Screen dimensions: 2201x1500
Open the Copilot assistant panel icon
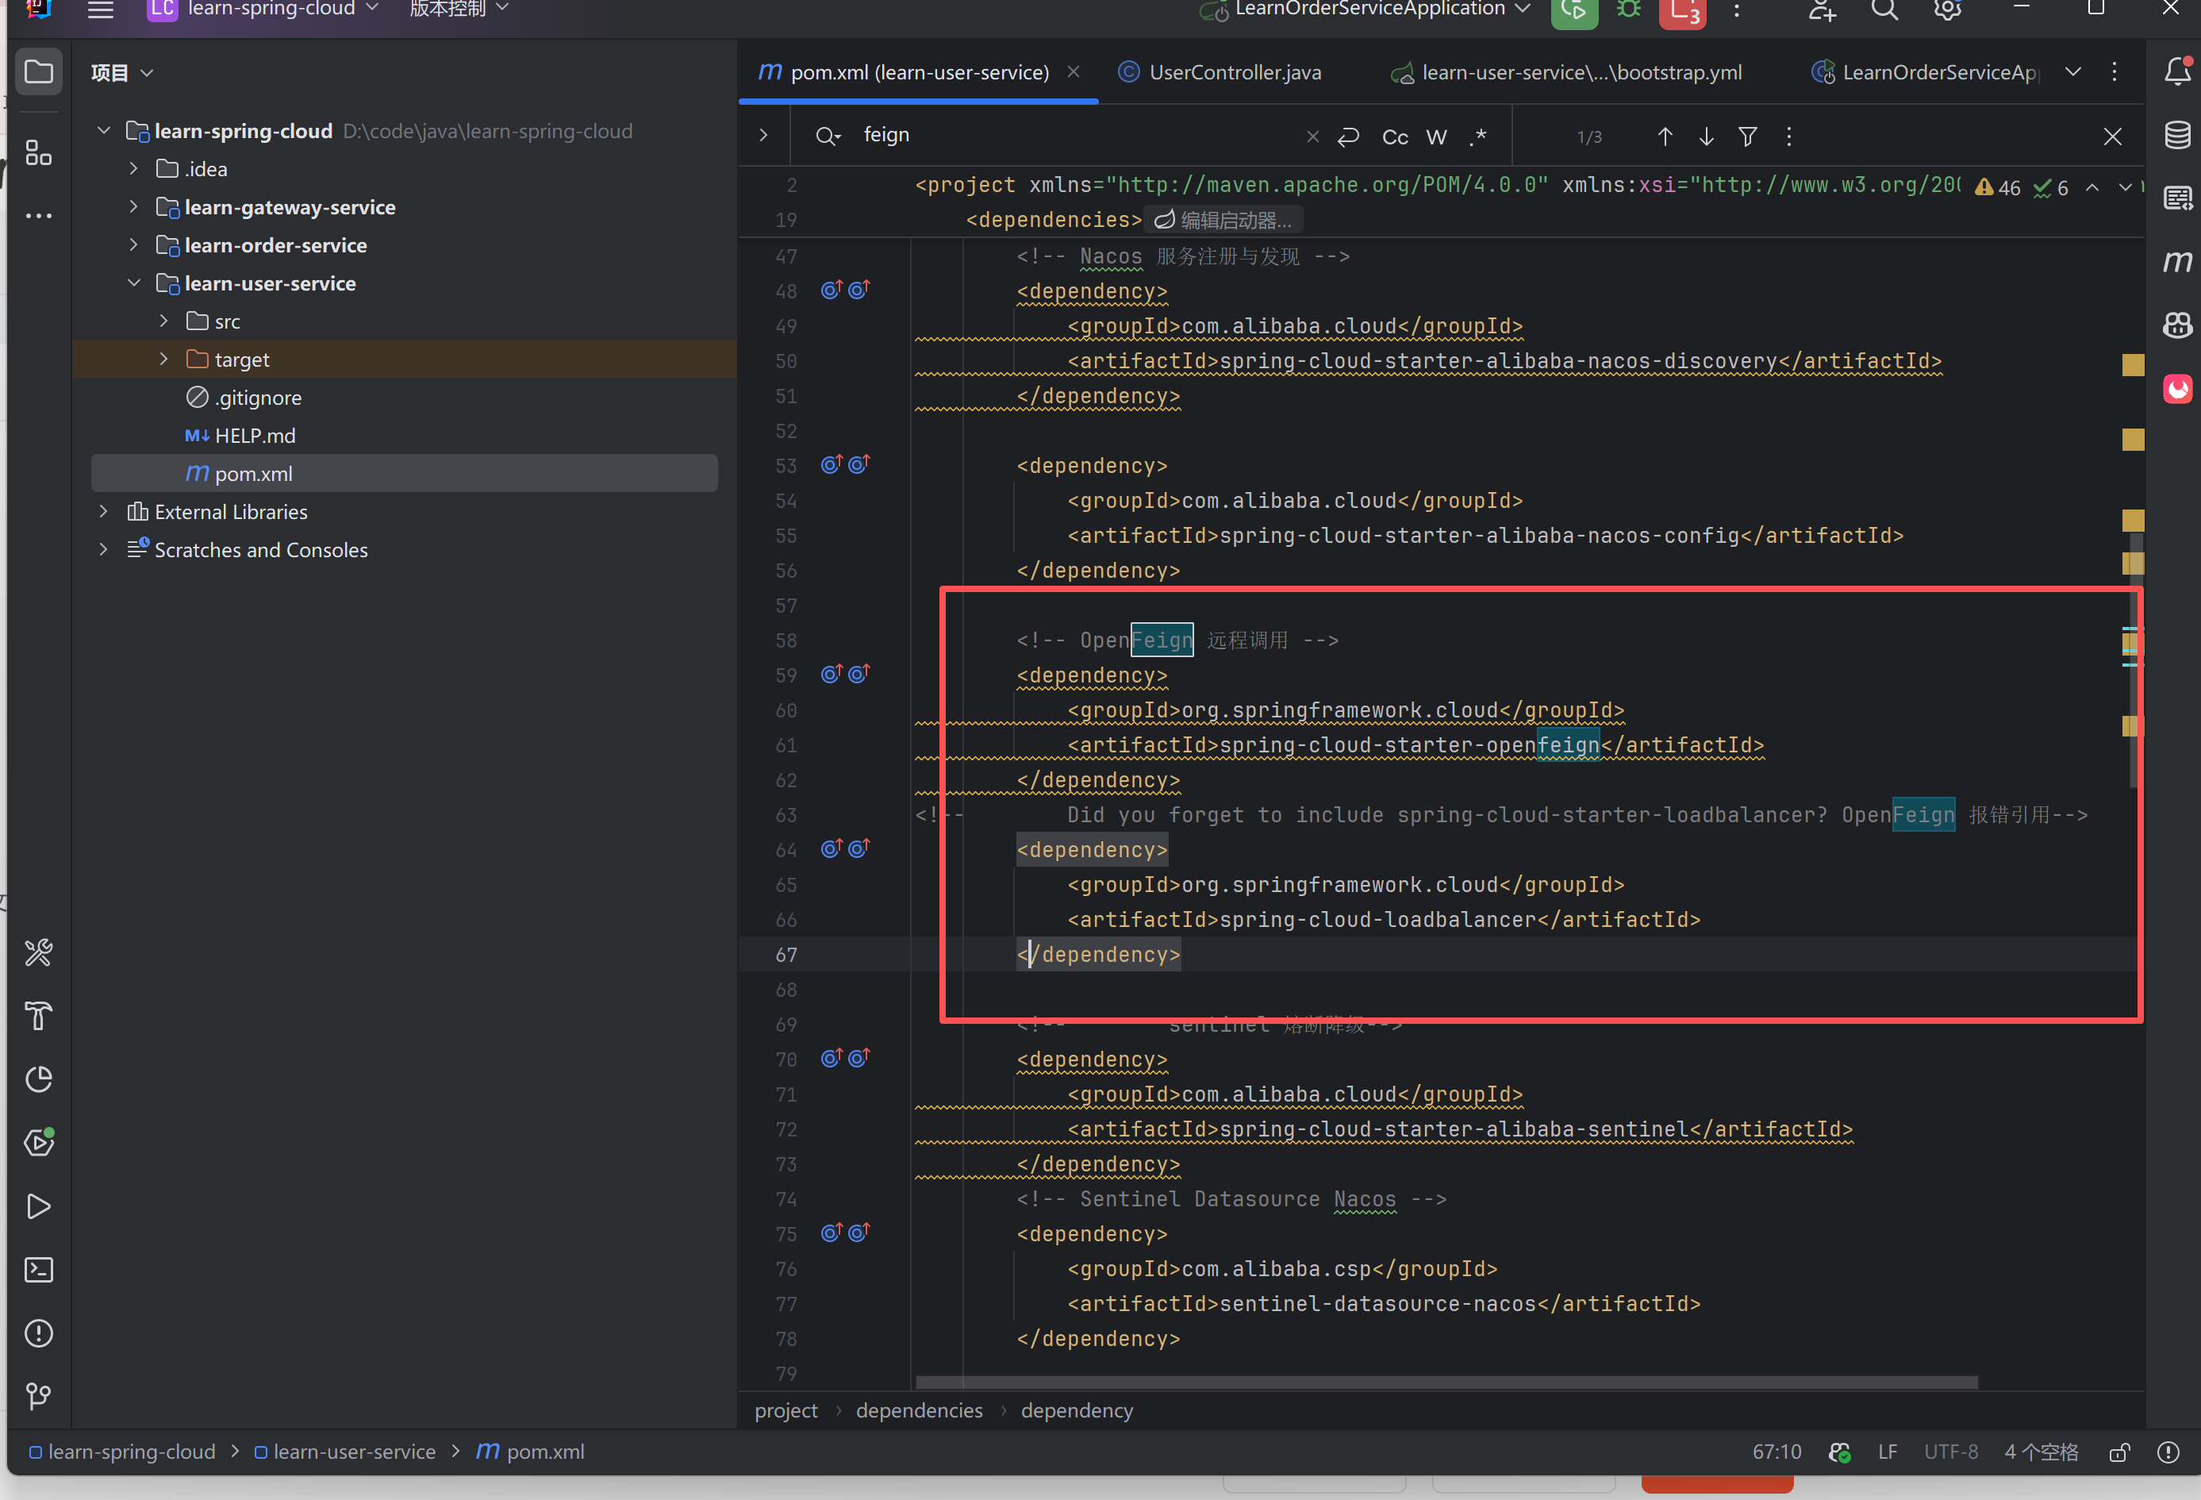(2177, 325)
